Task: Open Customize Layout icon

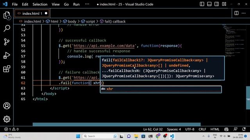Action: tap(224, 4)
